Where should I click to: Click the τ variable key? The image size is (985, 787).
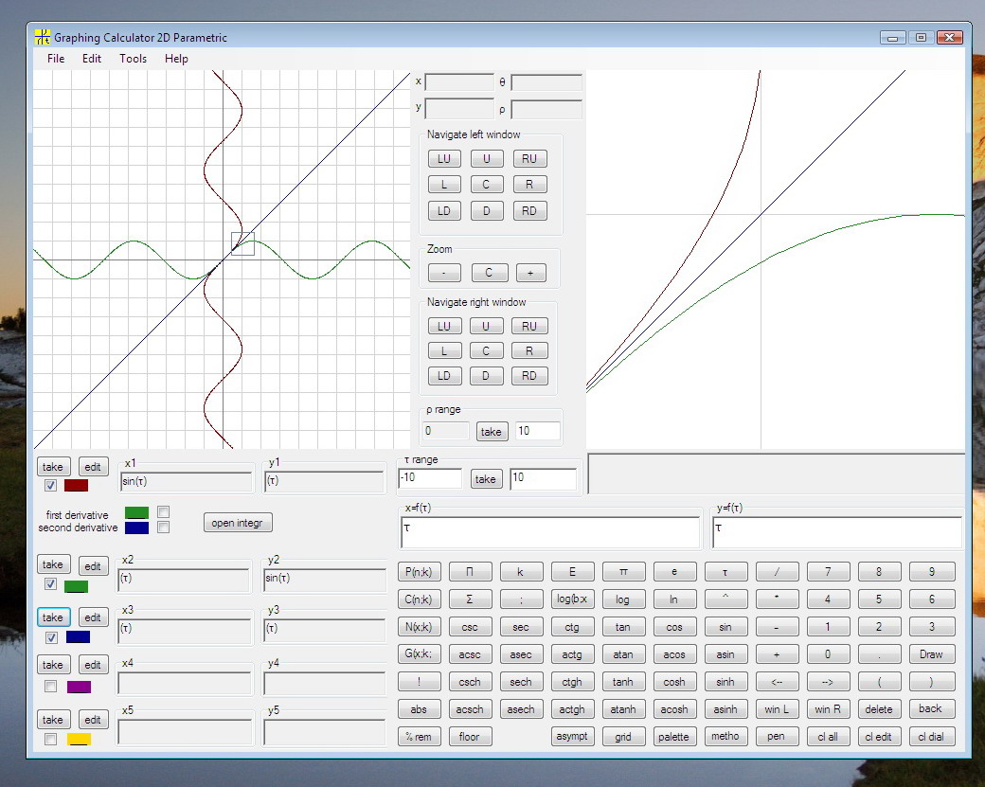click(x=725, y=572)
